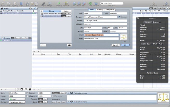Open the Company dropdown at the bottom

[x=17, y=102]
